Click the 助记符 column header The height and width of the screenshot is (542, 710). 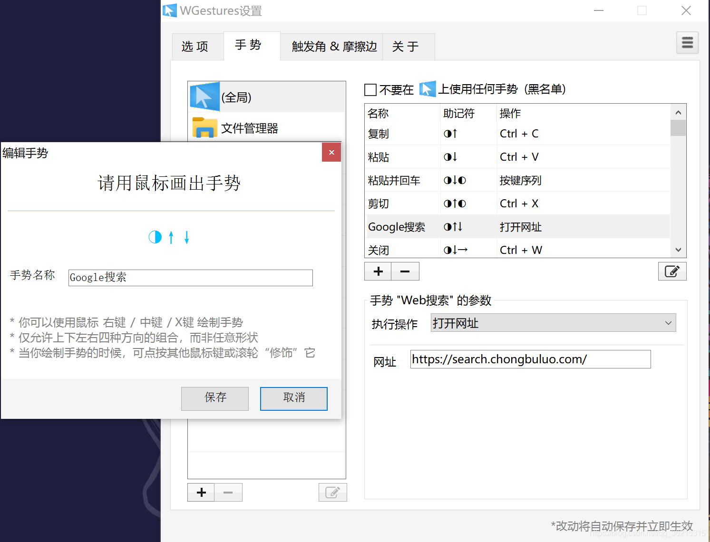[x=468, y=113]
